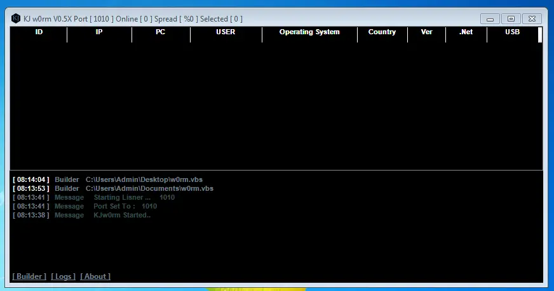Maximize the KJ w0rm window
The width and height of the screenshot is (554, 291).
(511, 19)
